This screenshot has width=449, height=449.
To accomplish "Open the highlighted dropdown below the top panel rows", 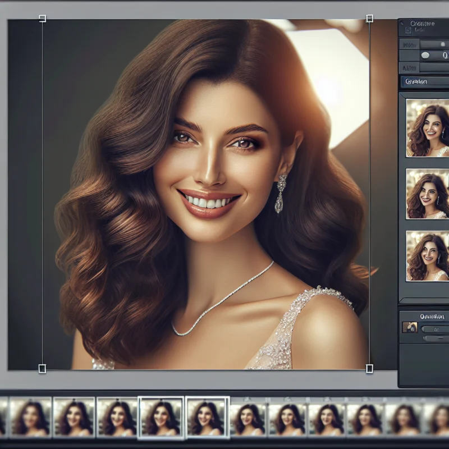I will [x=425, y=81].
